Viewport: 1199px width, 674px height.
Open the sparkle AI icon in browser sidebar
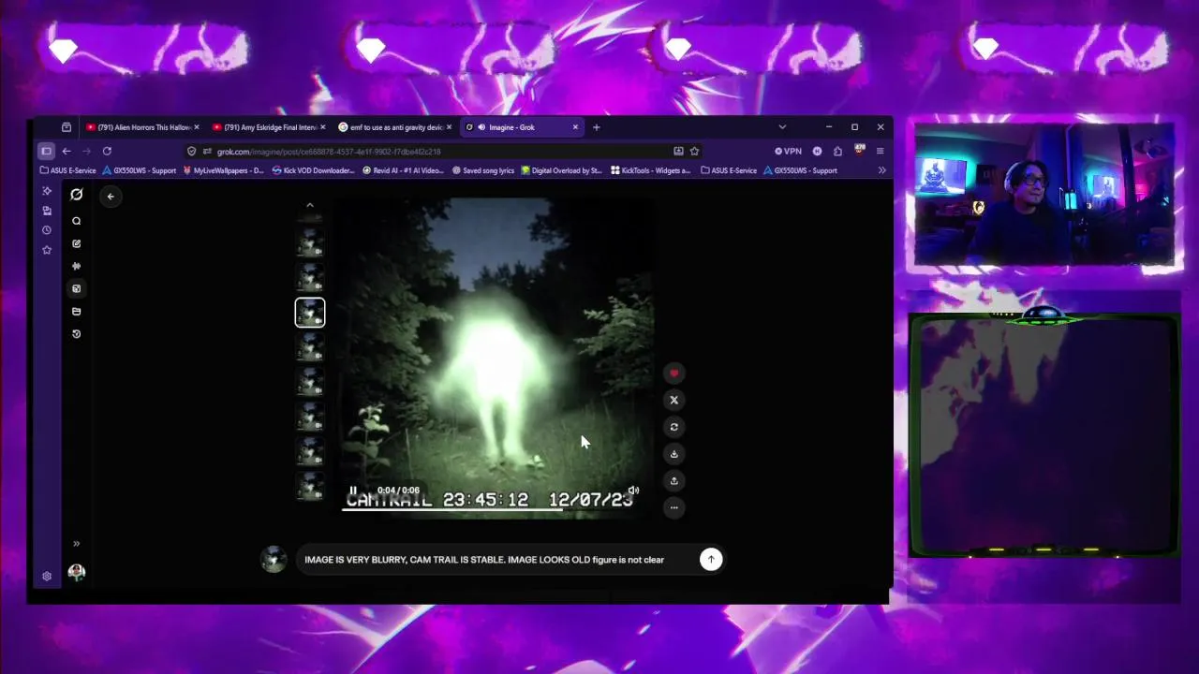click(x=47, y=191)
